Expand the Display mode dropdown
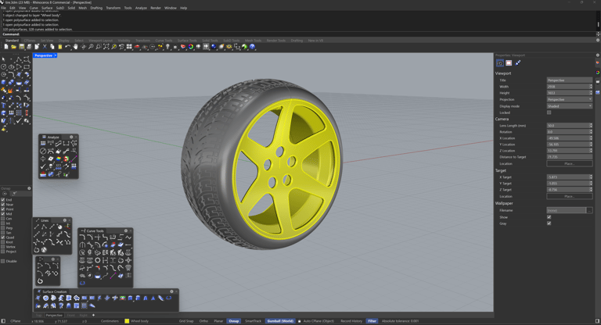Image resolution: width=601 pixels, height=325 pixels. 569,105
